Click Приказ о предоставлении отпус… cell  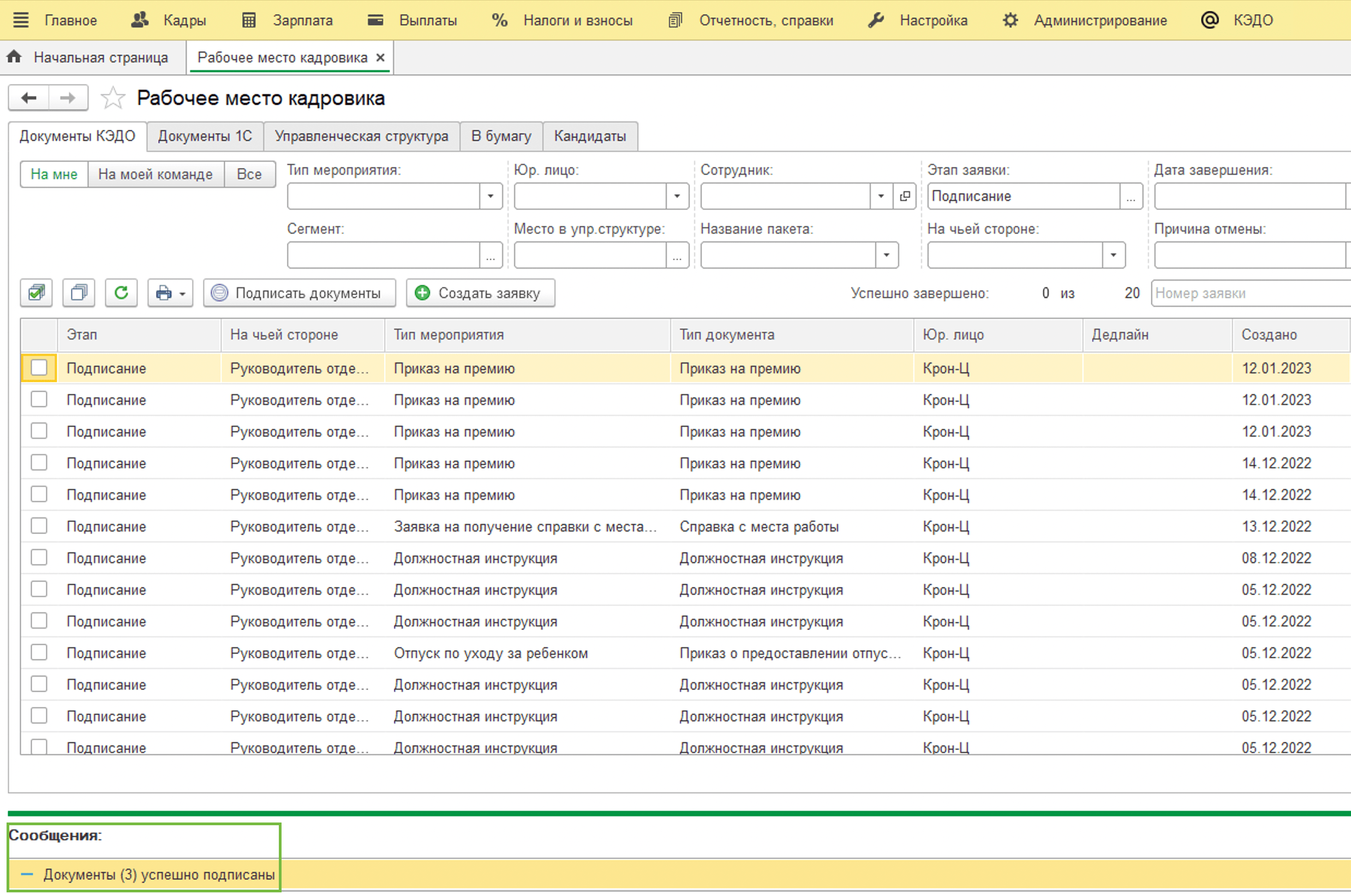792,653
